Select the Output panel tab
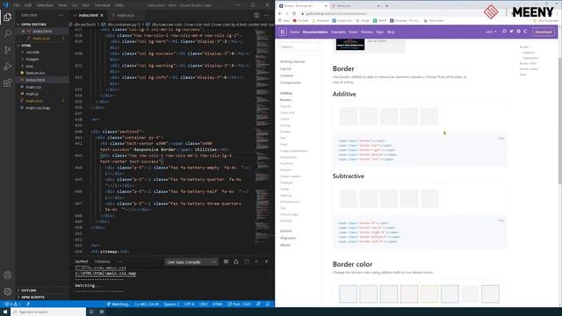Viewport: 562px width, 316px height. coord(82,262)
